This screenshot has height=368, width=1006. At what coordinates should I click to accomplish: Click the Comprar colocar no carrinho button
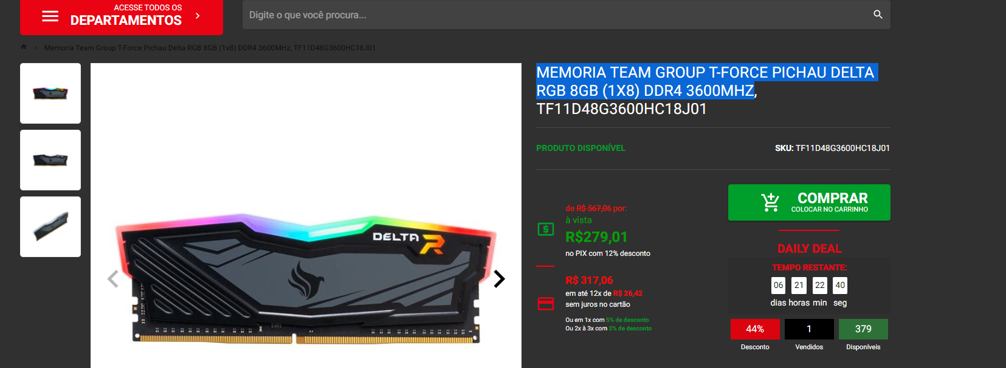(x=809, y=202)
